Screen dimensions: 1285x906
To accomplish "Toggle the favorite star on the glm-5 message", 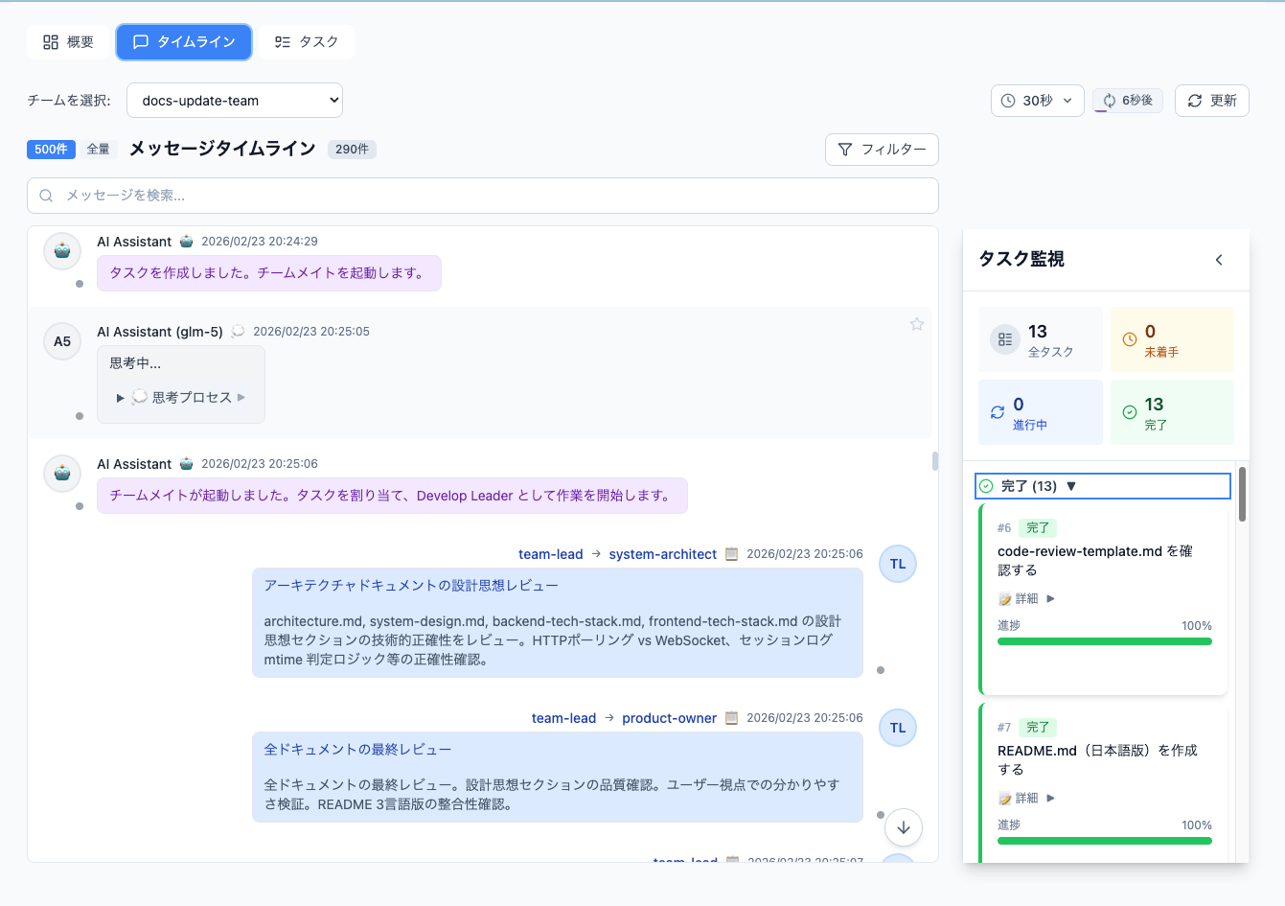I will tap(917, 324).
